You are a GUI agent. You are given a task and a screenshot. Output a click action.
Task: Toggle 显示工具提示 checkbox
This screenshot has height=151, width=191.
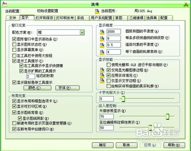pos(14,61)
